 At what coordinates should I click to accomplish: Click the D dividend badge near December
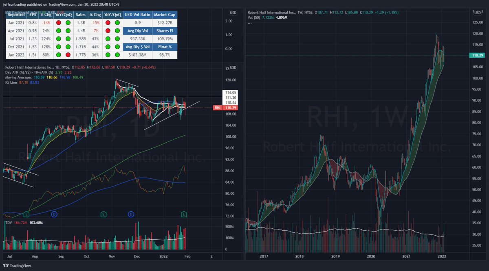coord(131,214)
